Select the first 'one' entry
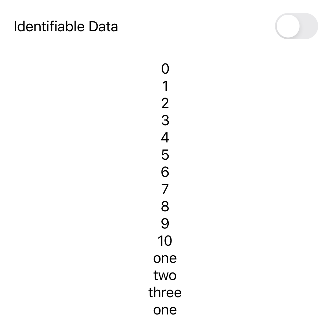330x330 pixels. coord(165,258)
